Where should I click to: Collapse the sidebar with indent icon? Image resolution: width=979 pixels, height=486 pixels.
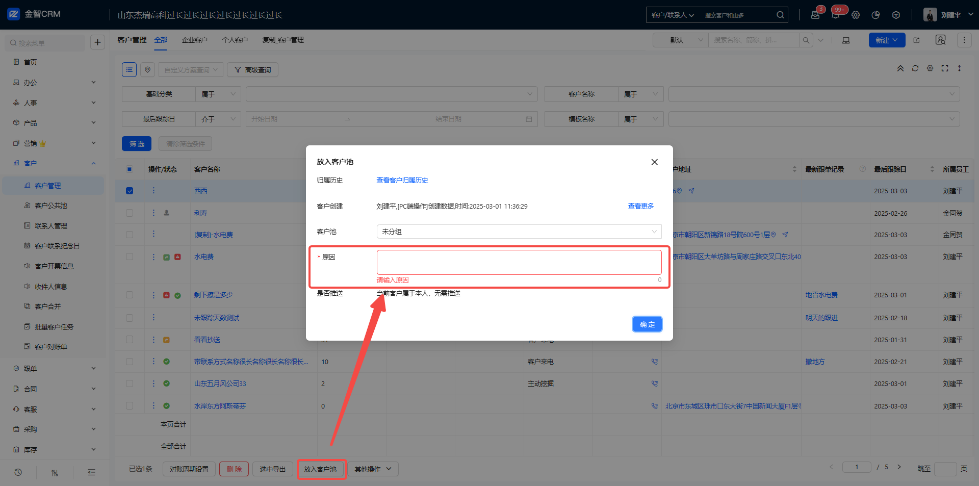91,472
